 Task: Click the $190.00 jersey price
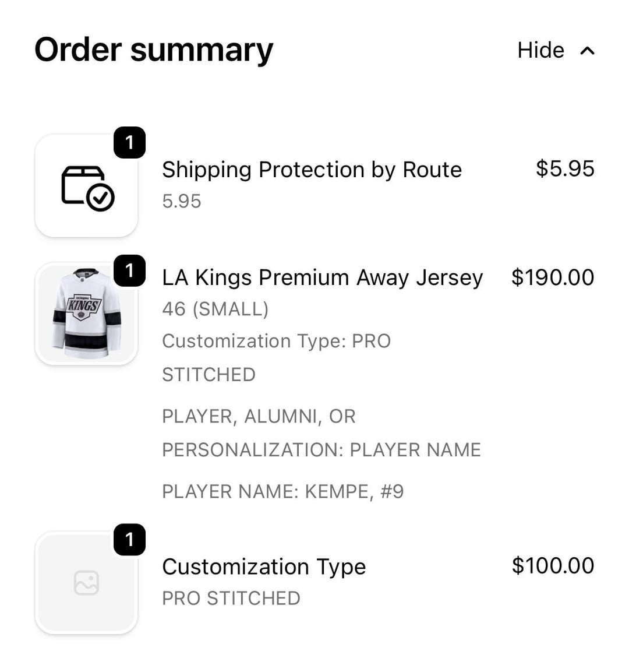(553, 277)
